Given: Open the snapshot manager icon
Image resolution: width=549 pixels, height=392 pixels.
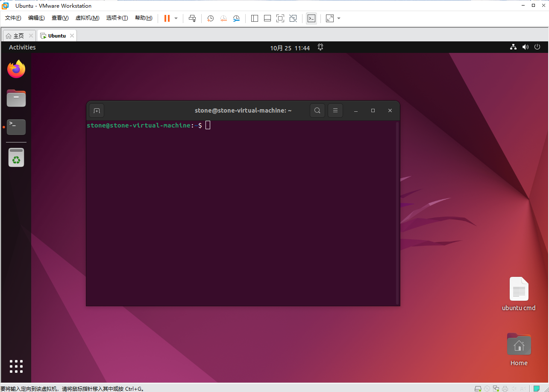Looking at the screenshot, I should (236, 18).
